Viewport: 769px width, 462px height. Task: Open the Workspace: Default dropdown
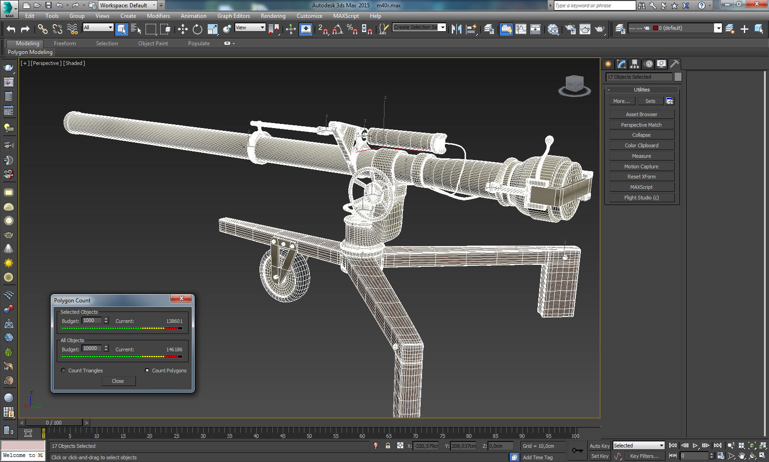(127, 5)
